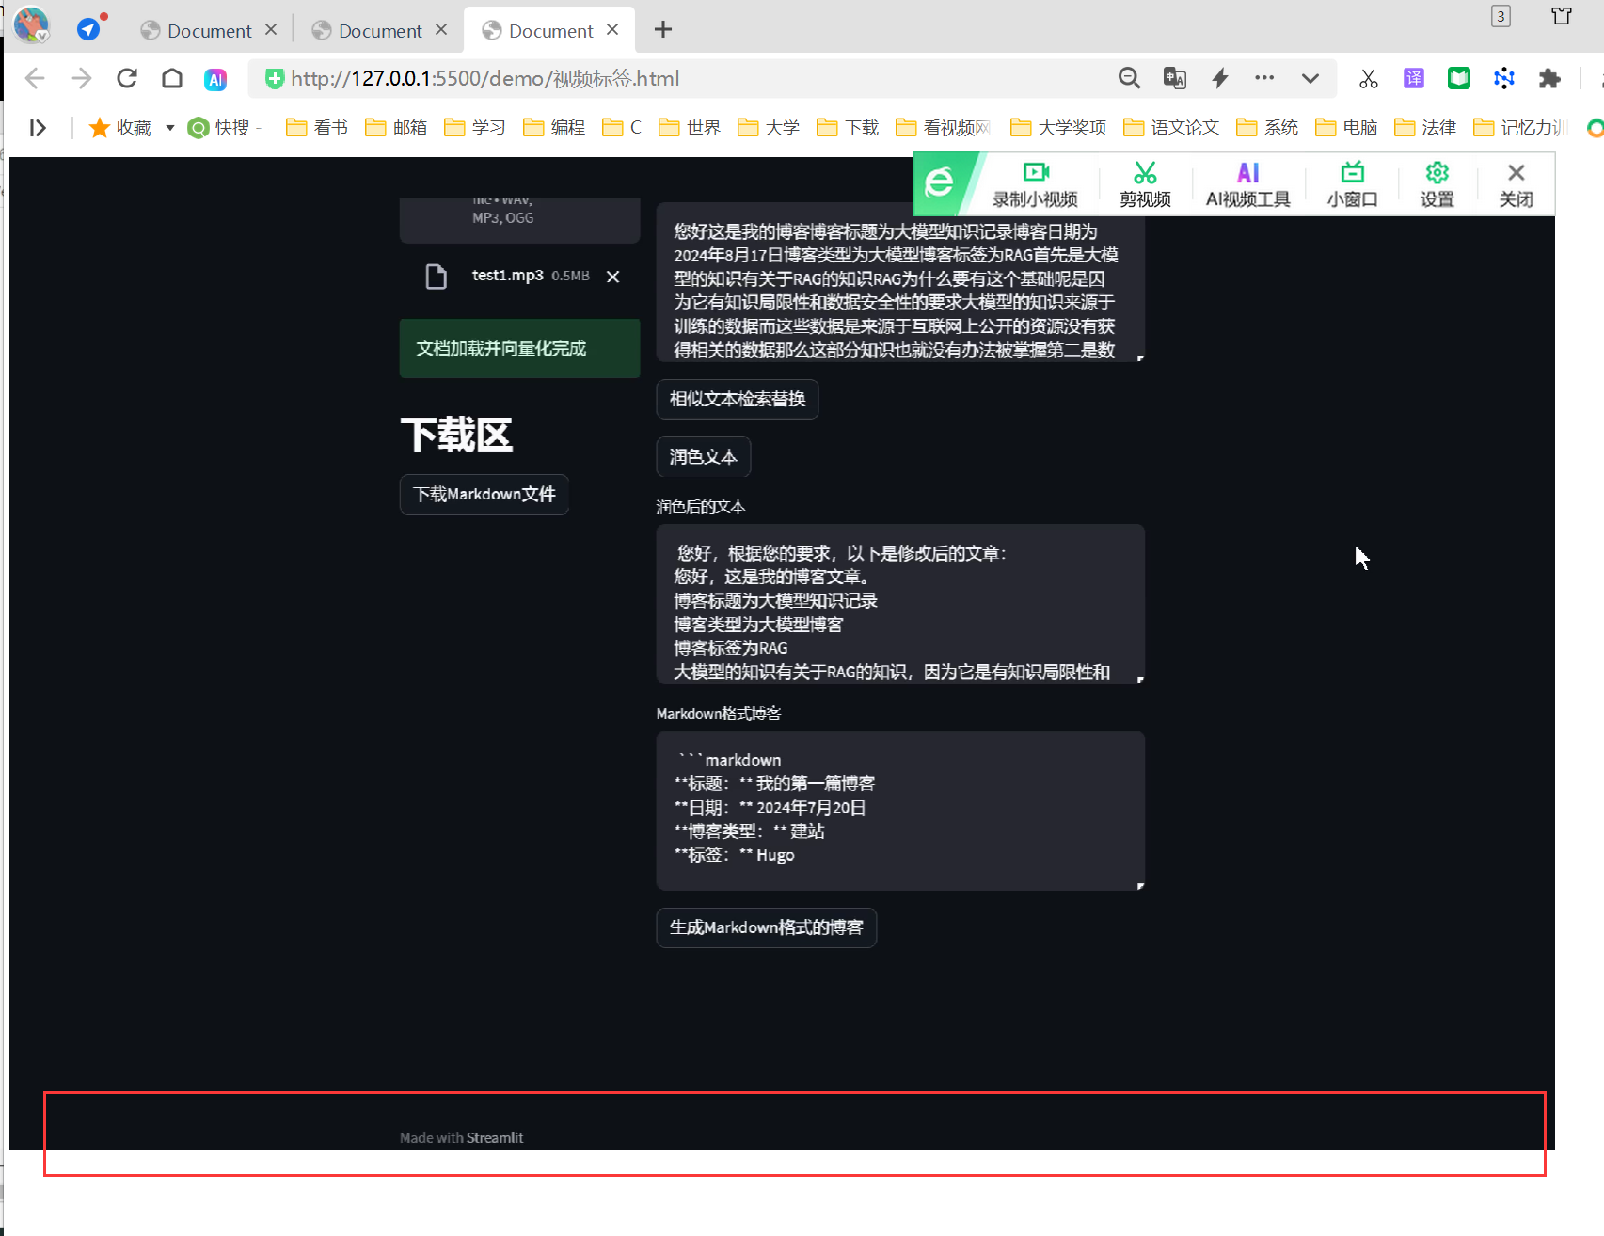Viewport: 1604px width, 1236px height.
Task: Open the AI assistant icon beside home
Action: [215, 79]
